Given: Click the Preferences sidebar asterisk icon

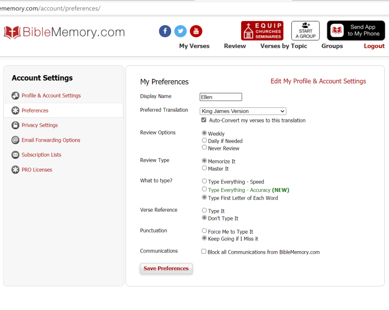Looking at the screenshot, I should (x=15, y=110).
